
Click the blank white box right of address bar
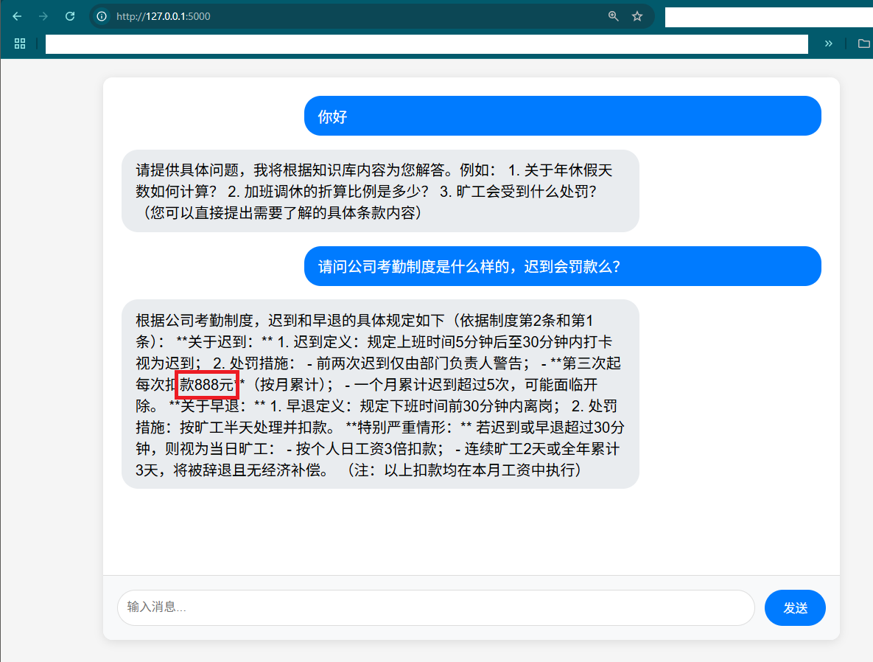pos(769,17)
